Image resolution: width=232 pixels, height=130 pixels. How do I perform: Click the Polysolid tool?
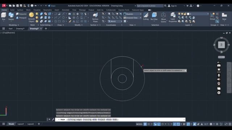coord(21,14)
